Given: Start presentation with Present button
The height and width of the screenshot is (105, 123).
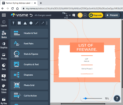Looking at the screenshot, I should 112,15.
